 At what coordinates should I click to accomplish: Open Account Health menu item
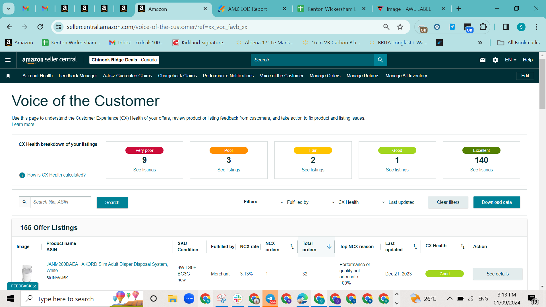38,76
